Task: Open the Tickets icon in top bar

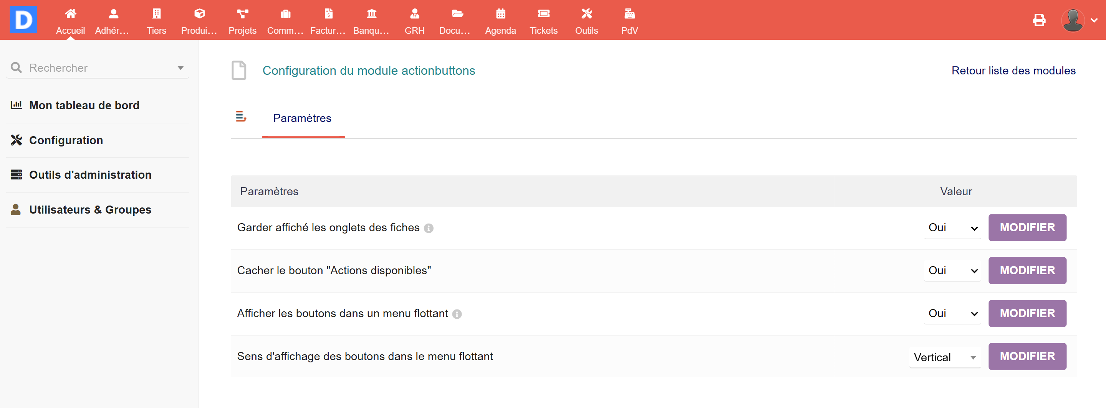Action: pos(543,14)
